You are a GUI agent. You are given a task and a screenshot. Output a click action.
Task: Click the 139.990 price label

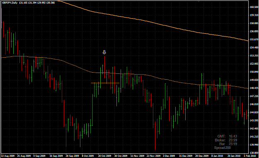point(254,145)
